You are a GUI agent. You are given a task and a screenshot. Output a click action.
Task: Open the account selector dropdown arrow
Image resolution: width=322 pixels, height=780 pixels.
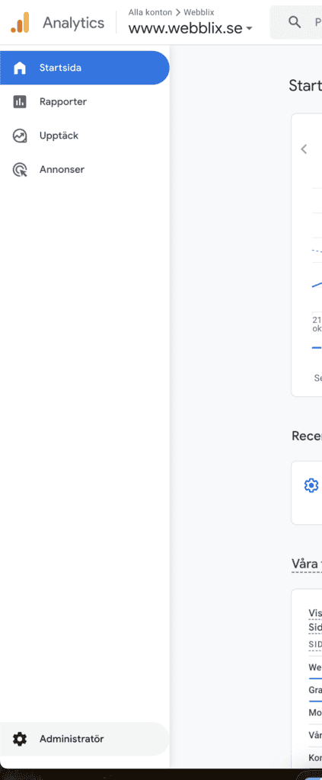pyautogui.click(x=249, y=29)
